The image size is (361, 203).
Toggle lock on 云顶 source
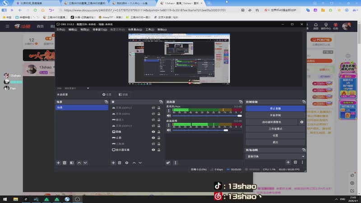[159, 138]
